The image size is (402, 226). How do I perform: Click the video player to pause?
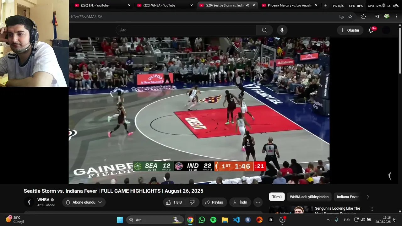tap(199, 110)
